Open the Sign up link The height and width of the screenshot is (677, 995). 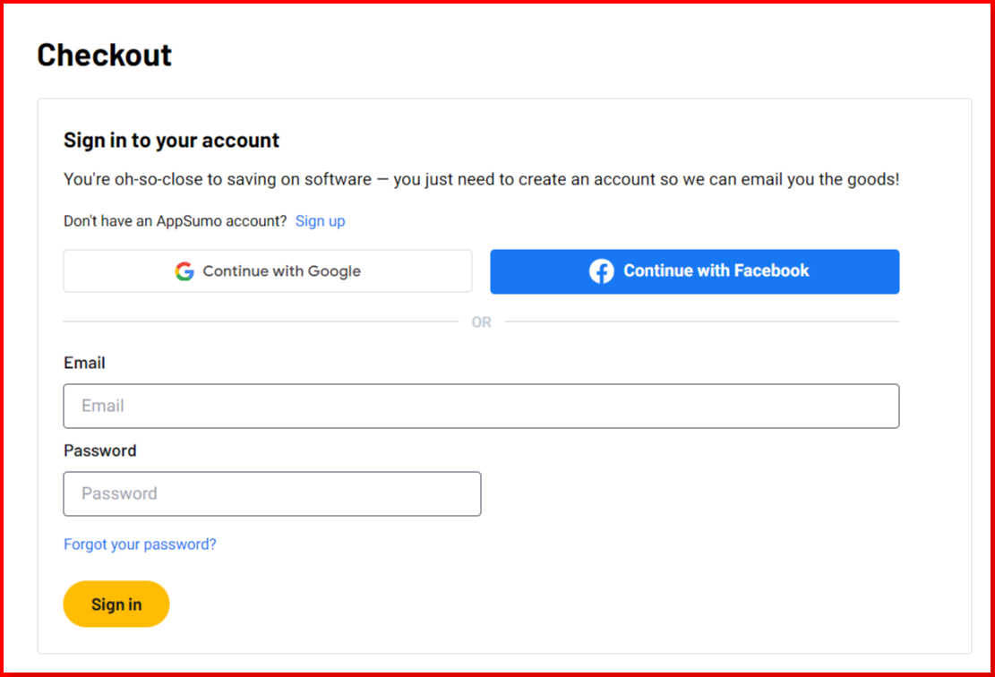[x=320, y=221]
